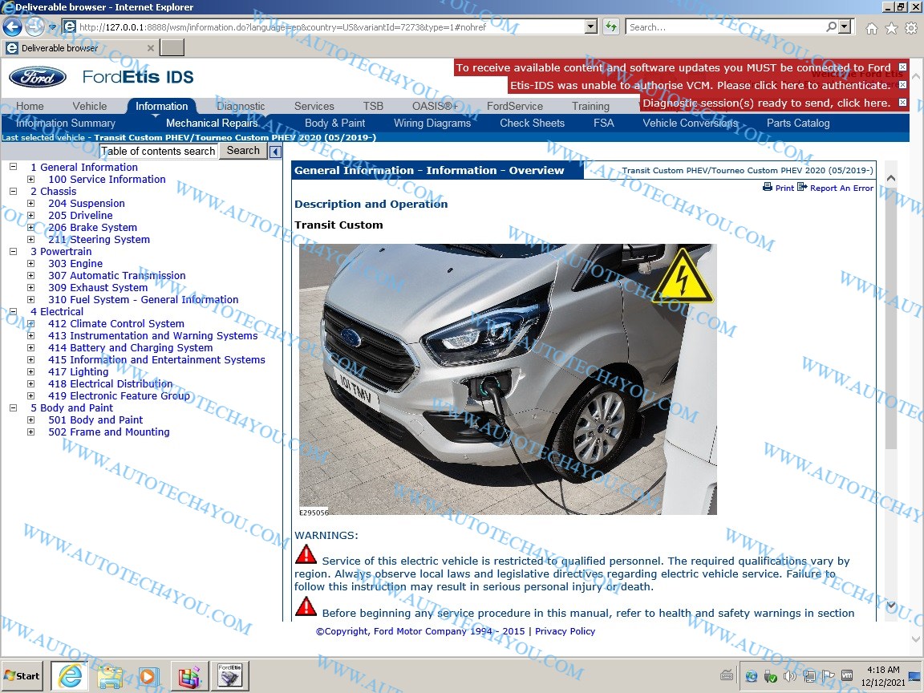
Task: Refresh the page using address bar icon
Action: [x=611, y=26]
